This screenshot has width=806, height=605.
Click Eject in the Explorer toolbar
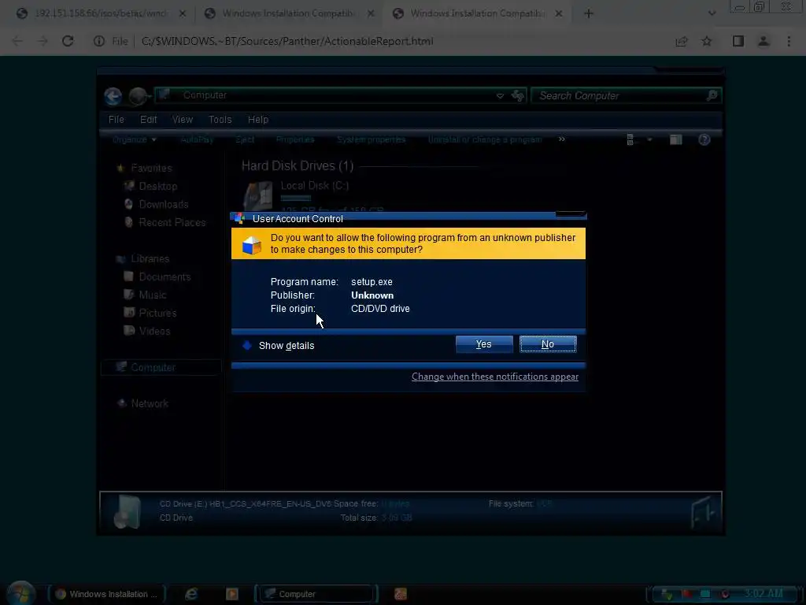[x=246, y=139]
